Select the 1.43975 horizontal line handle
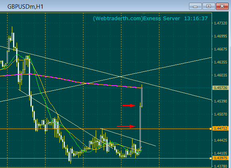 point(211,158)
